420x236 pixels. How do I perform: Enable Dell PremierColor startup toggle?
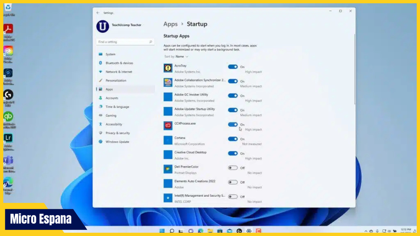click(x=233, y=168)
